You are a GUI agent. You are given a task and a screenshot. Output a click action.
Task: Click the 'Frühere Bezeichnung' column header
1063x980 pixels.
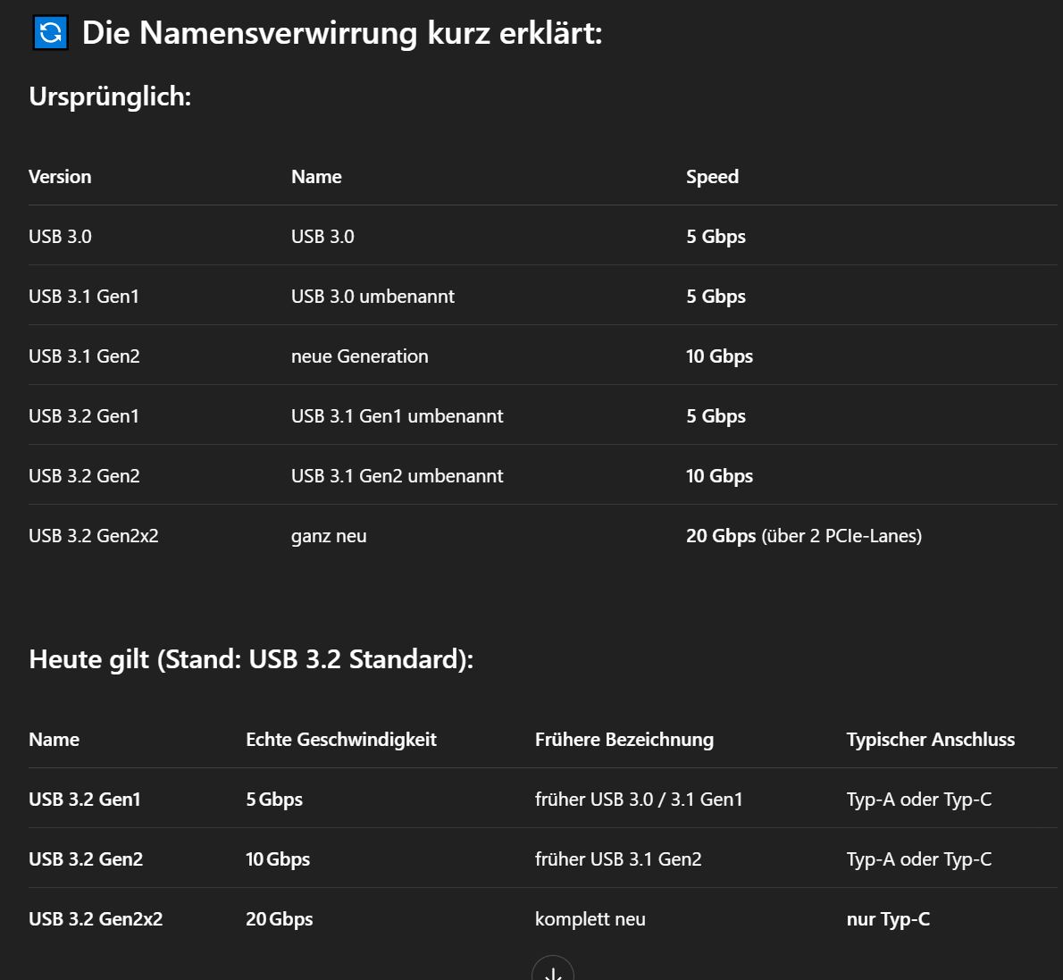click(x=624, y=739)
